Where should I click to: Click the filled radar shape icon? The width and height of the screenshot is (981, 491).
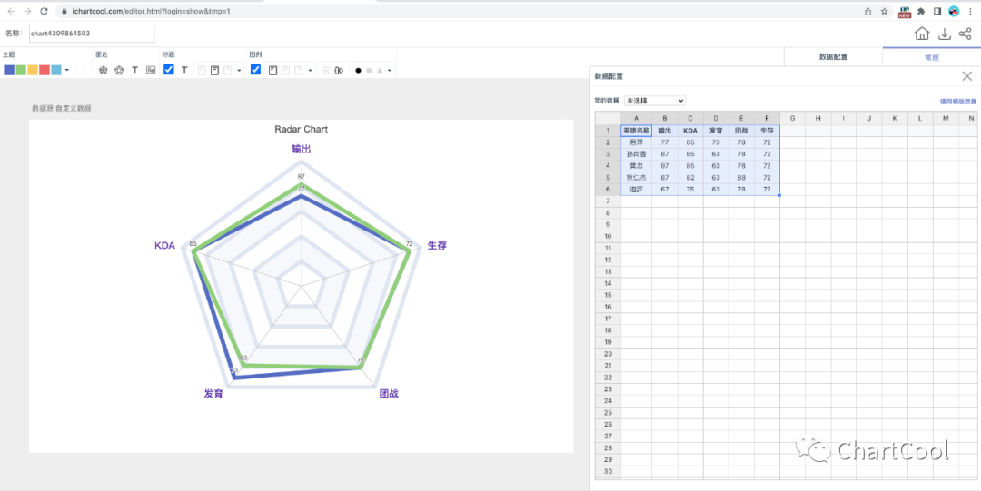tap(104, 70)
